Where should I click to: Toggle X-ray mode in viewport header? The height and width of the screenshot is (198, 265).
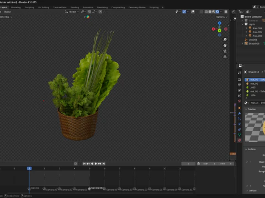click(x=202, y=12)
